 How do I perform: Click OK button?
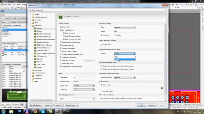(141, 105)
